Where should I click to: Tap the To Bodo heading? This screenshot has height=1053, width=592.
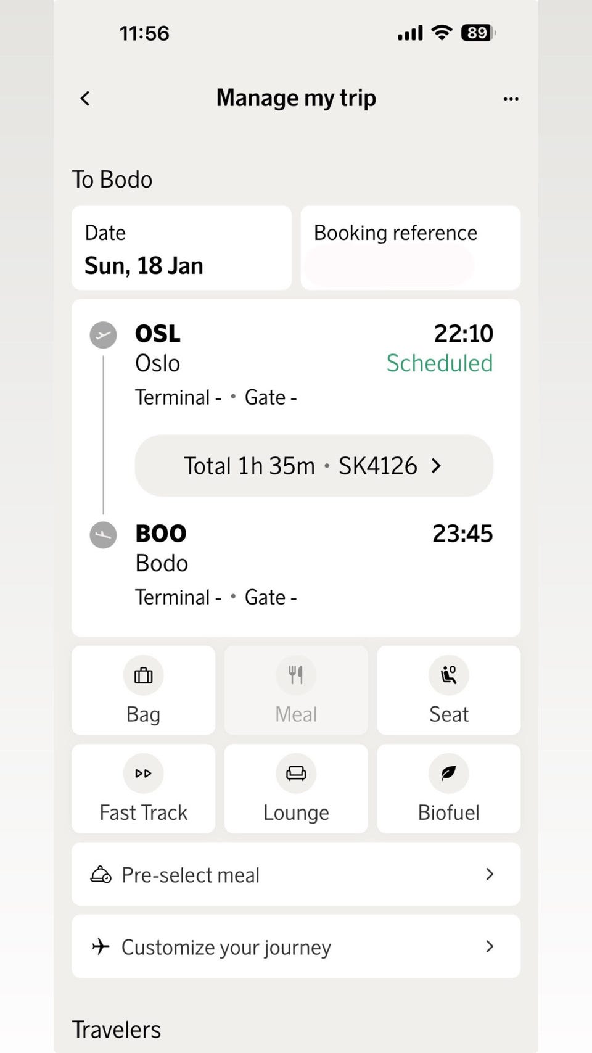coord(112,180)
